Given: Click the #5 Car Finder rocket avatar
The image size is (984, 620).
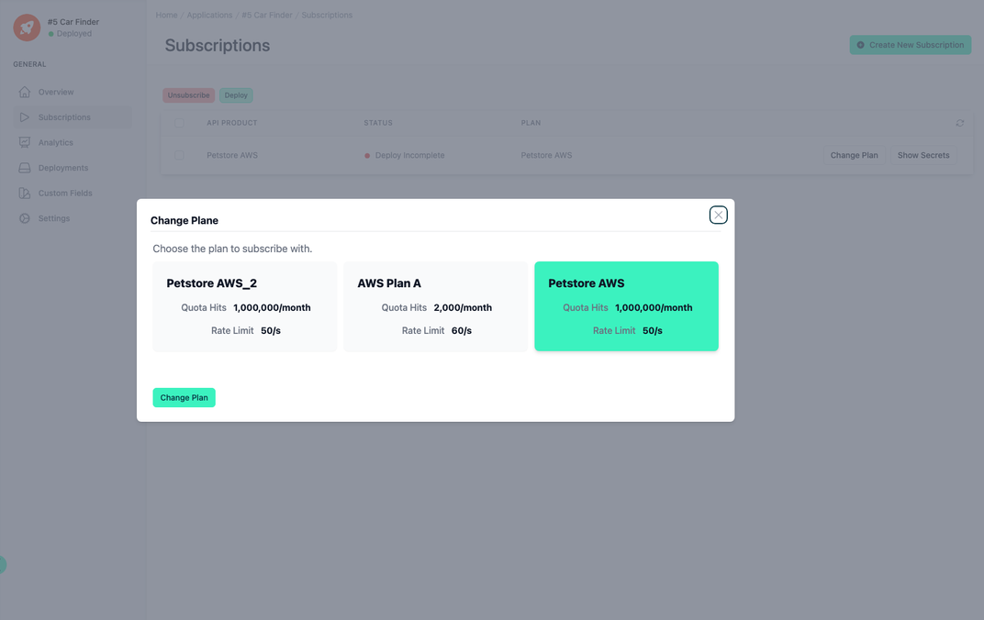Looking at the screenshot, I should pyautogui.click(x=26, y=27).
